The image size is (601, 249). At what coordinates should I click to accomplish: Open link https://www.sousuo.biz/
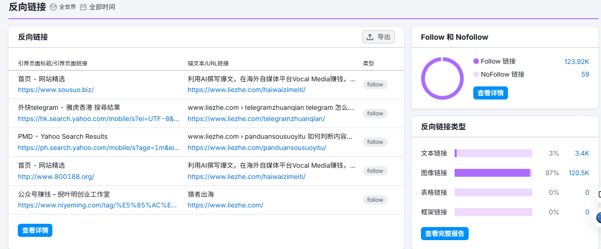pos(56,90)
